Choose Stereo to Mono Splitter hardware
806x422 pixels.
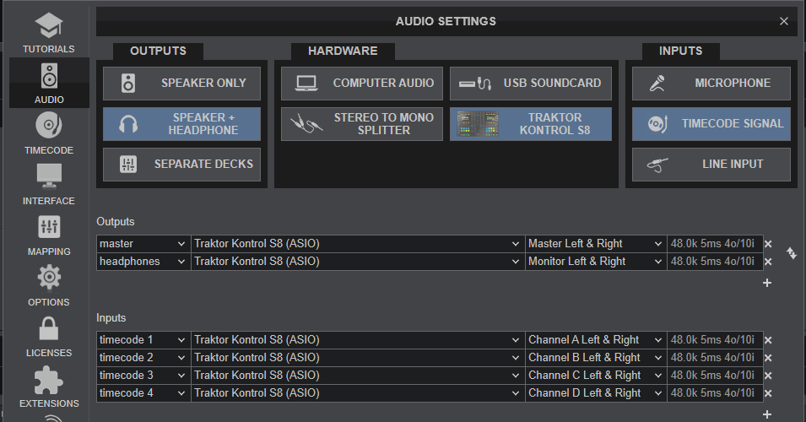361,124
